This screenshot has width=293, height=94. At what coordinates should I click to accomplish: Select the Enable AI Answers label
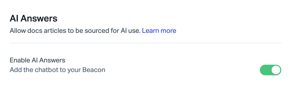tap(37, 60)
